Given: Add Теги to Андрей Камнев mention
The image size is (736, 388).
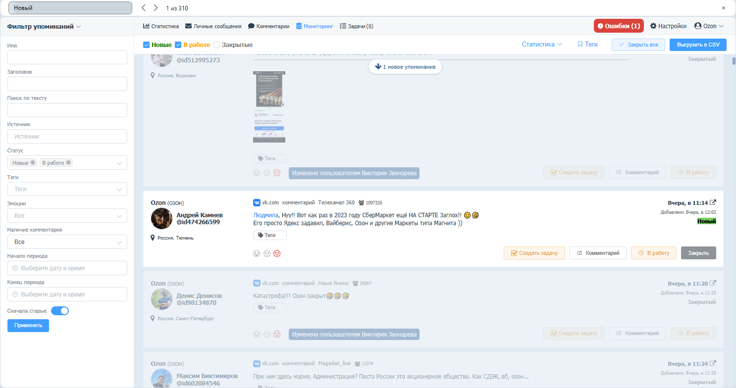Looking at the screenshot, I should pyautogui.click(x=270, y=235).
